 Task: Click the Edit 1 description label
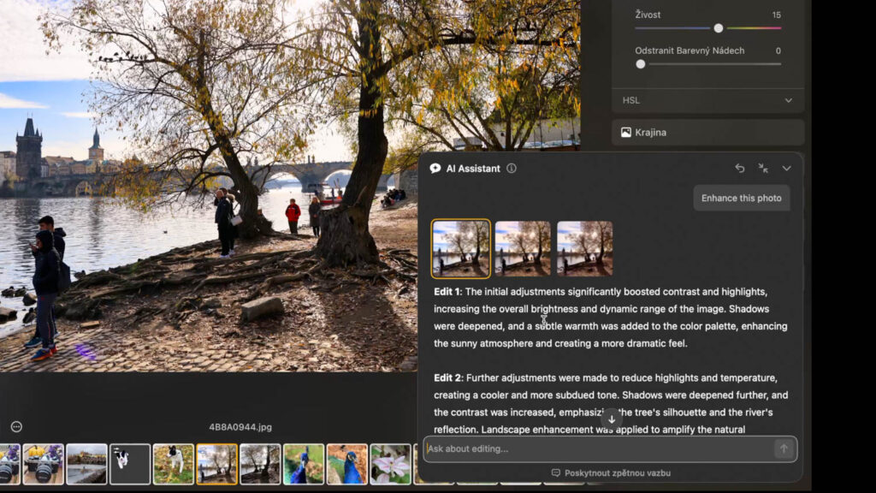click(x=447, y=292)
